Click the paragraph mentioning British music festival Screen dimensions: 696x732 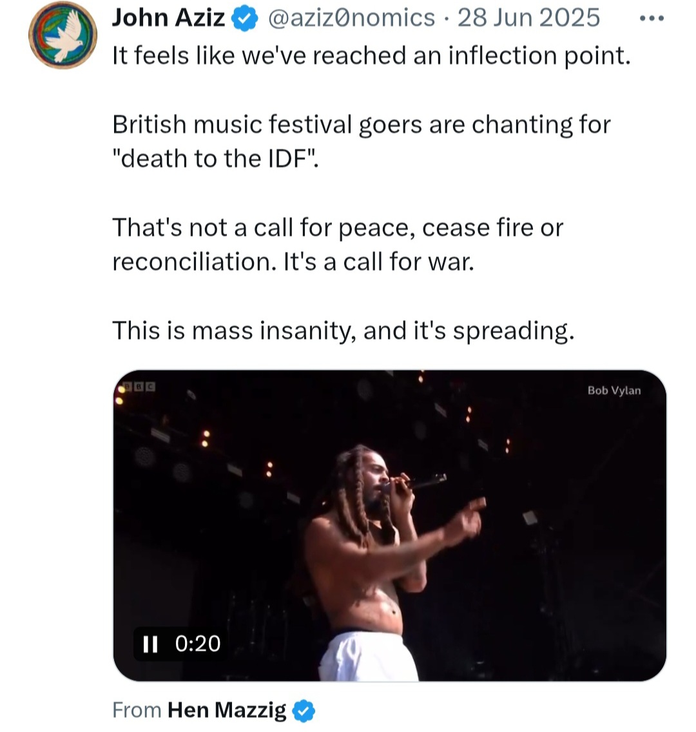point(362,142)
